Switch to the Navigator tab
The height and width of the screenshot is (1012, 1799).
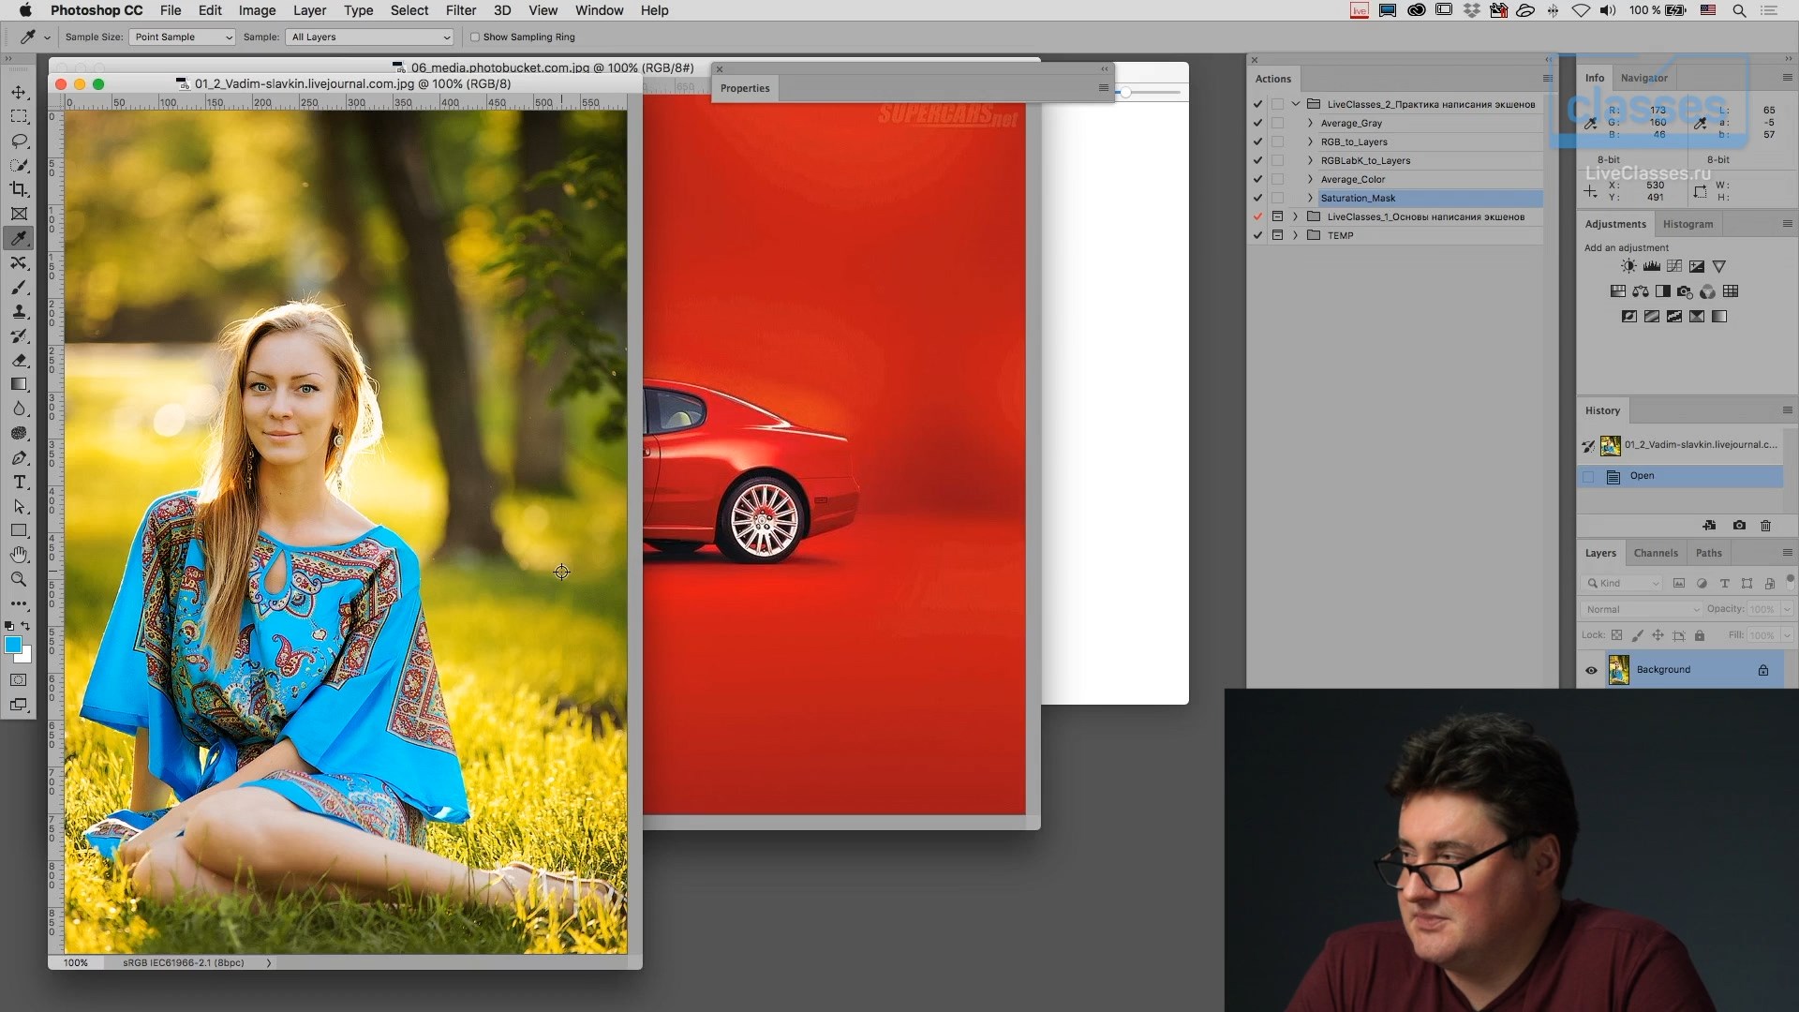1643,78
